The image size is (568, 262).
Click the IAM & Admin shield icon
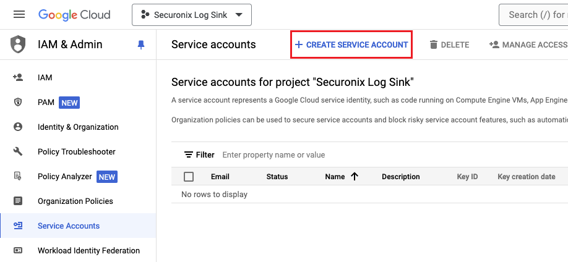coord(19,44)
